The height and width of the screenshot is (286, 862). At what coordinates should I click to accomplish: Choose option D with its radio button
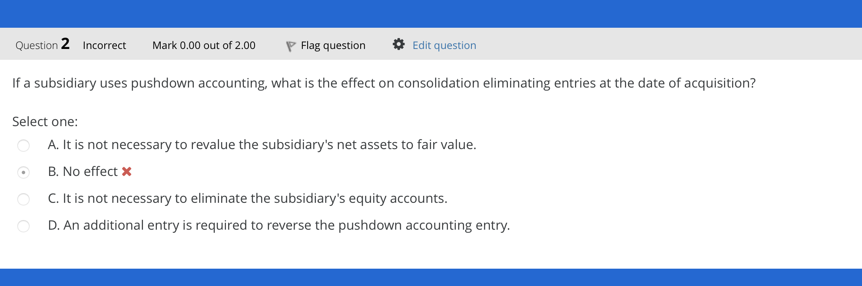pos(24,225)
